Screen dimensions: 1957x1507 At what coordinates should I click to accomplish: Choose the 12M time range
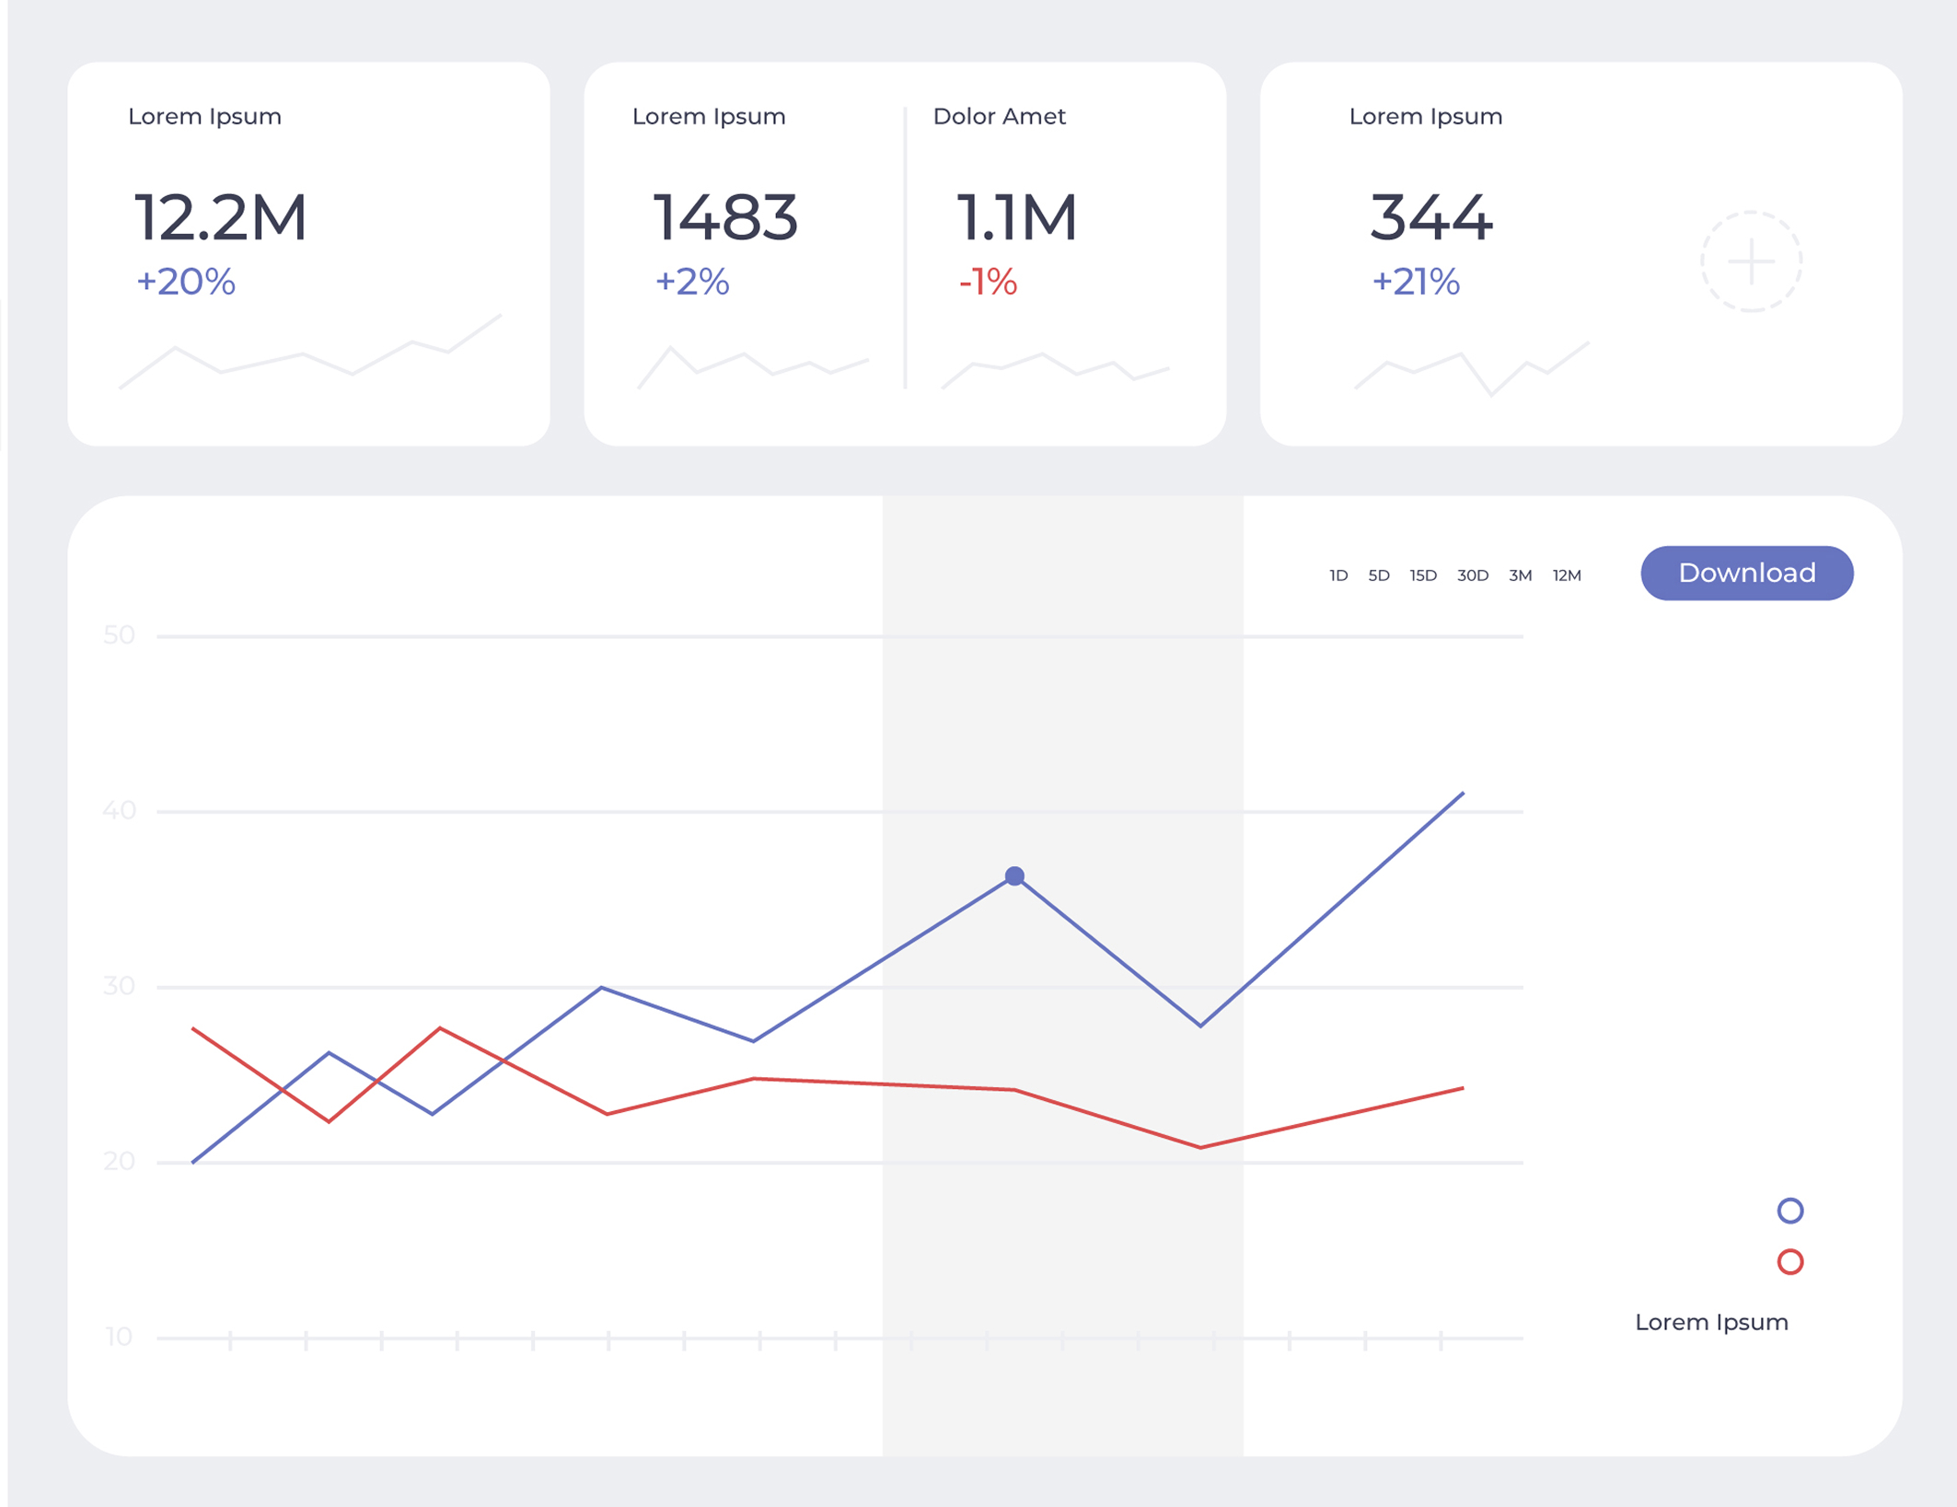1566,575
